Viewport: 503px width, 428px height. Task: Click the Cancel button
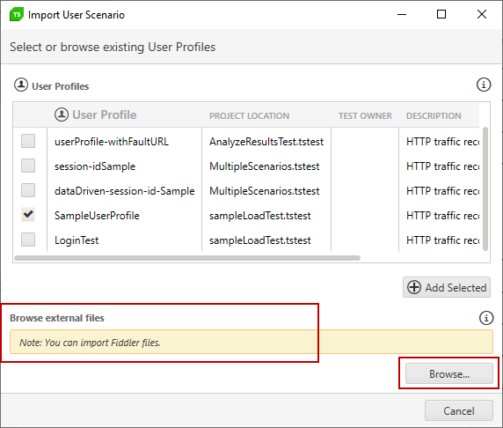pos(459,410)
